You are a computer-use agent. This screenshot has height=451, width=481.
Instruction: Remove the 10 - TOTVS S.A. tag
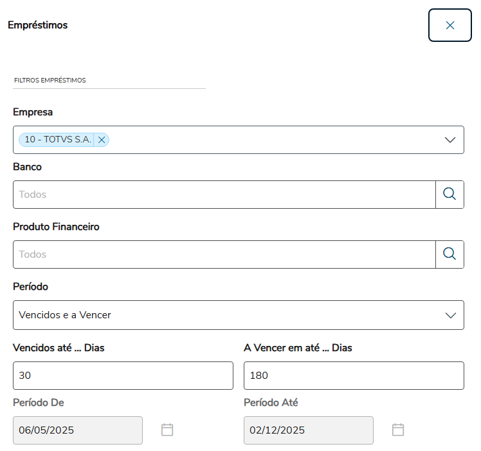click(102, 140)
